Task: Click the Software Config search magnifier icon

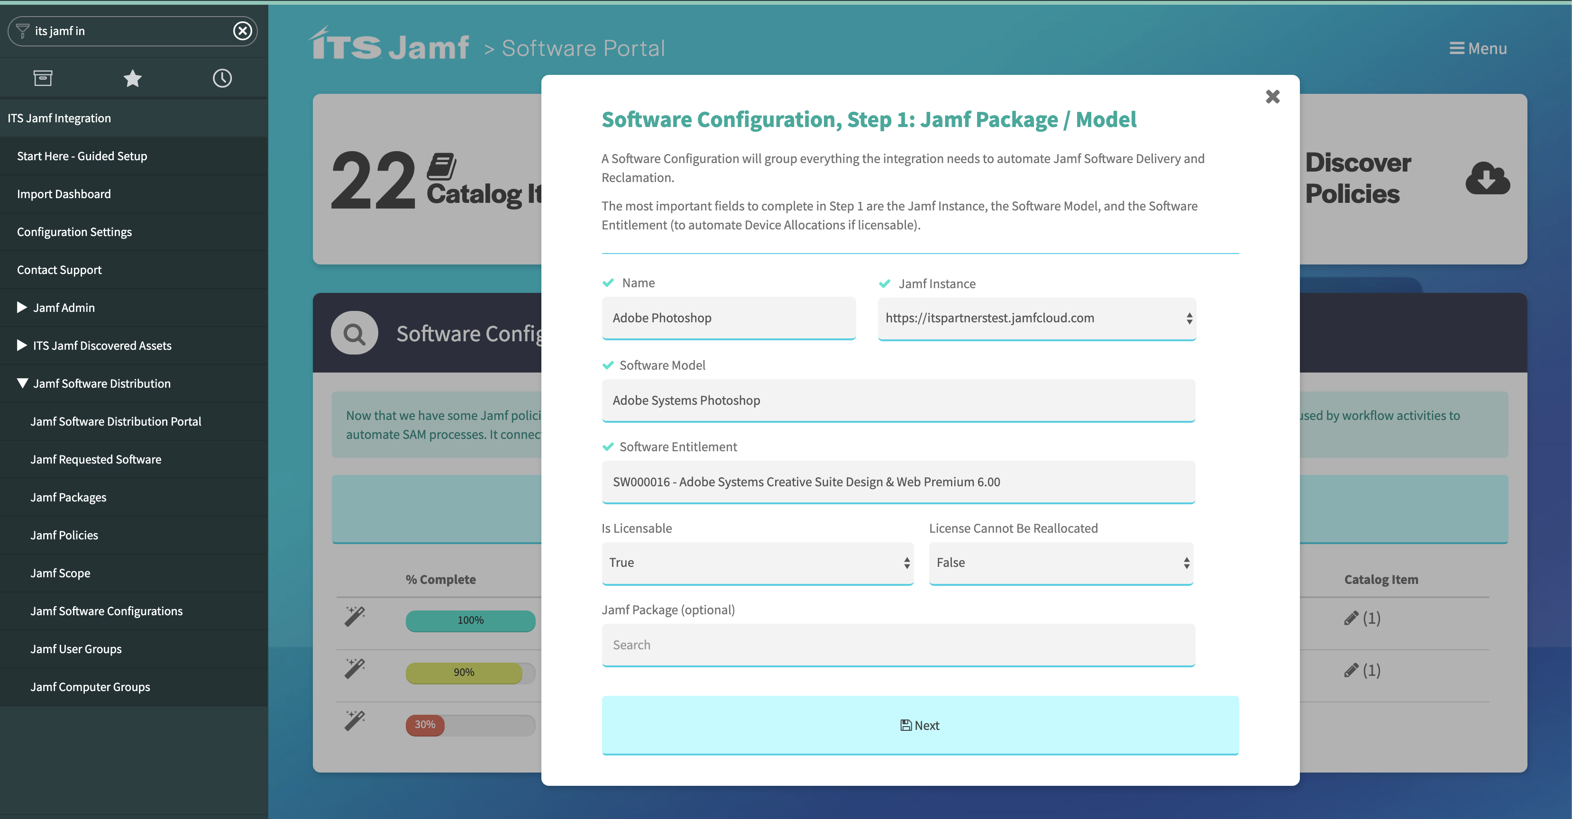Action: (x=354, y=334)
